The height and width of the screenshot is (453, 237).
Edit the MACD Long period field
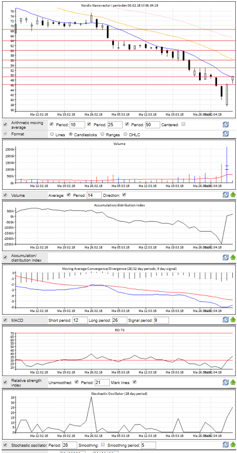[x=119, y=320]
